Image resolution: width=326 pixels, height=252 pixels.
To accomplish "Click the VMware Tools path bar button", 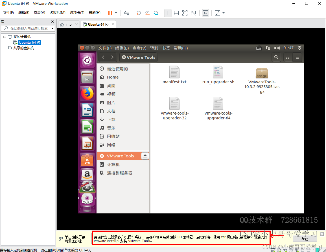I will click(139, 57).
